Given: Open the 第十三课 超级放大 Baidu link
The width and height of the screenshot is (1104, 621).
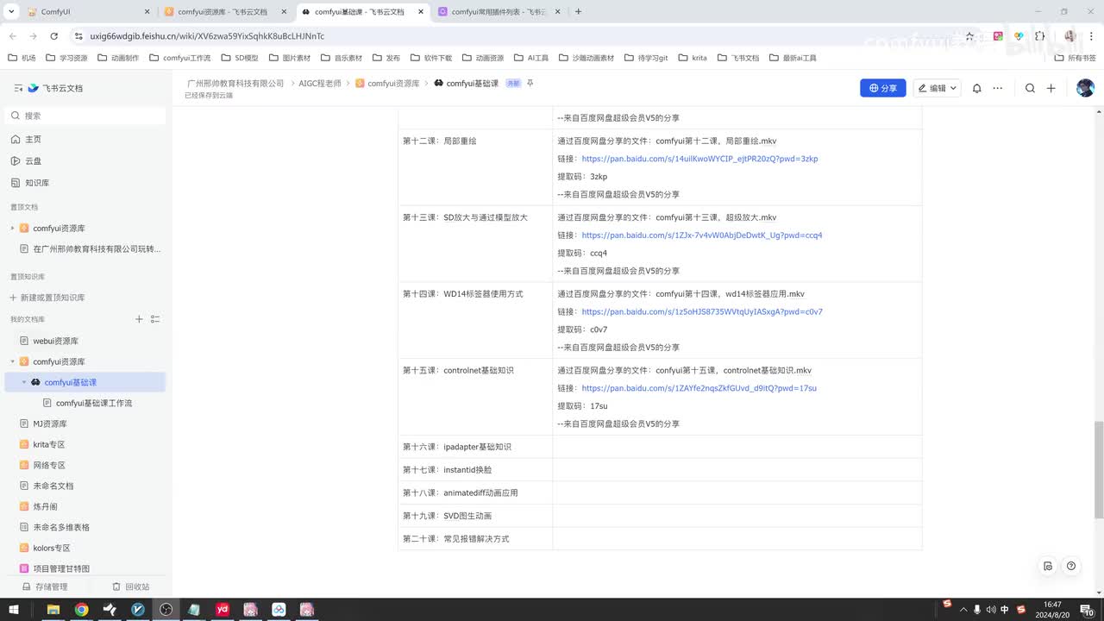Looking at the screenshot, I should point(702,235).
